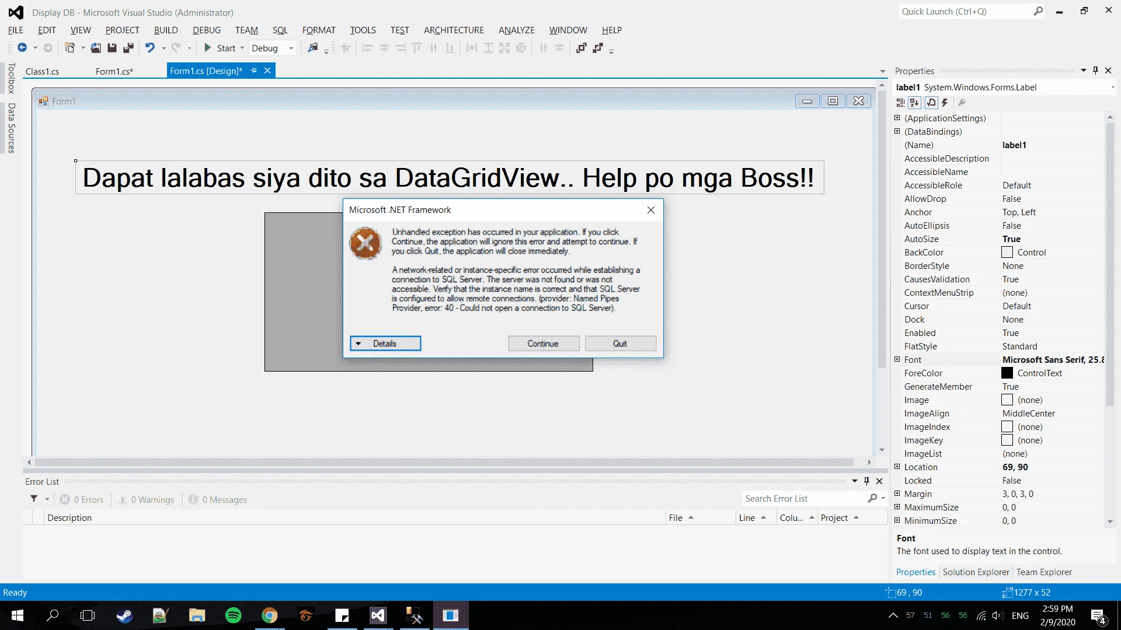The height and width of the screenshot is (630, 1121).
Task: Switch to the Form1.cs* code tab
Action: [x=114, y=71]
